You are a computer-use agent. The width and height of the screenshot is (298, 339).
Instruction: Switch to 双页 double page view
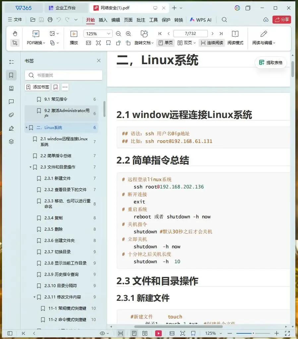click(187, 43)
